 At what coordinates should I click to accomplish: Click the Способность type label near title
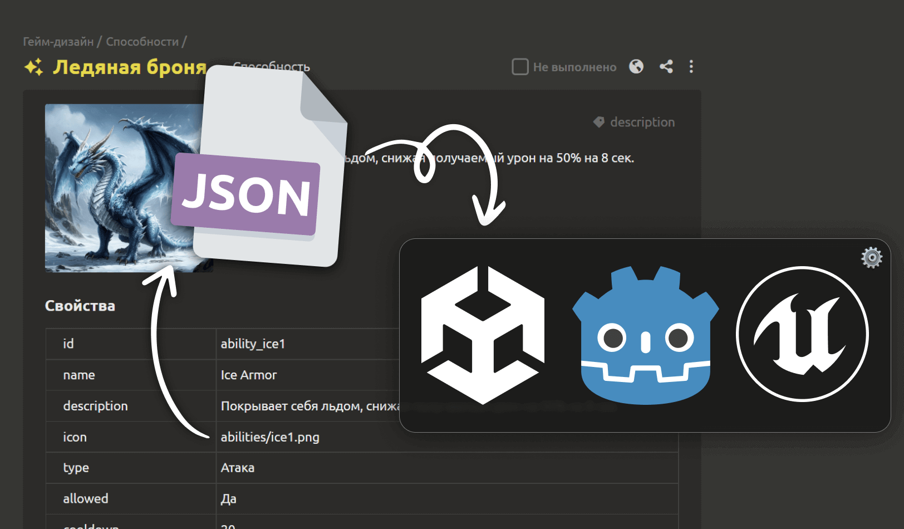(272, 67)
